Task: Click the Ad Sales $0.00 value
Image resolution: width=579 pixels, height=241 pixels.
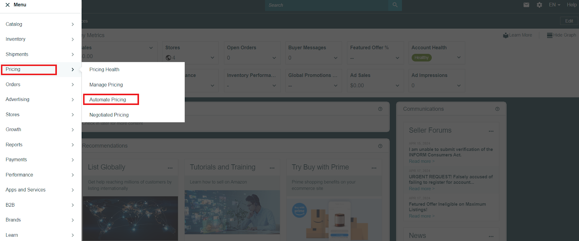Action: click(357, 86)
